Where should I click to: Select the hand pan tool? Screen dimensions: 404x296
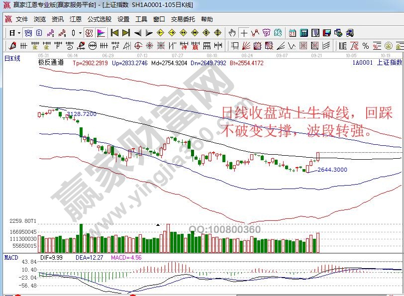click(x=232, y=33)
